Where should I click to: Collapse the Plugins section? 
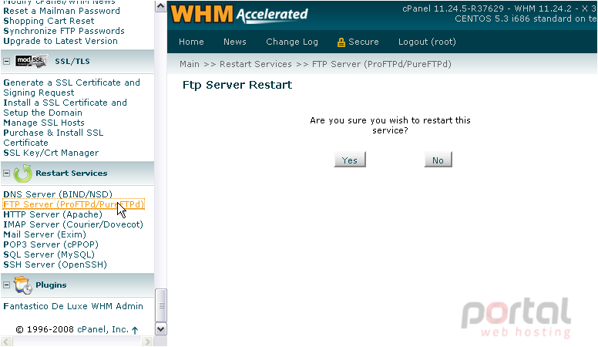pyautogui.click(x=6, y=285)
